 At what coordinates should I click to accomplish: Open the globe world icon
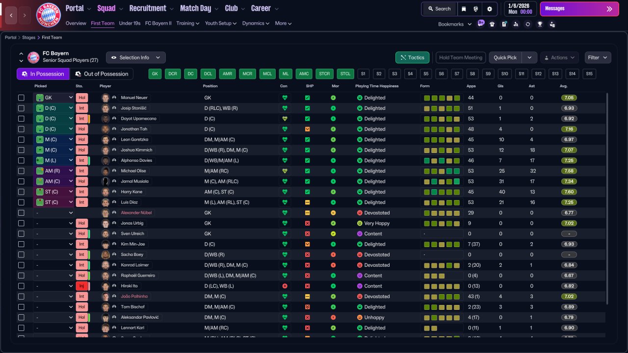tap(476, 9)
